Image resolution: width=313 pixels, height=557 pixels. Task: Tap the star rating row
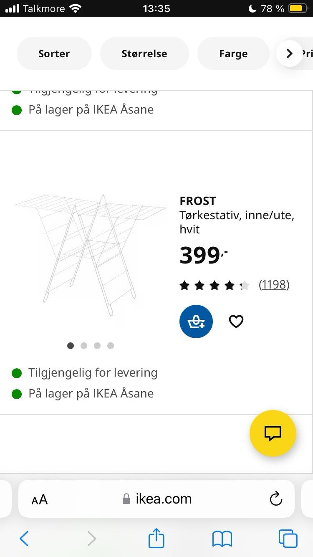[214, 286]
